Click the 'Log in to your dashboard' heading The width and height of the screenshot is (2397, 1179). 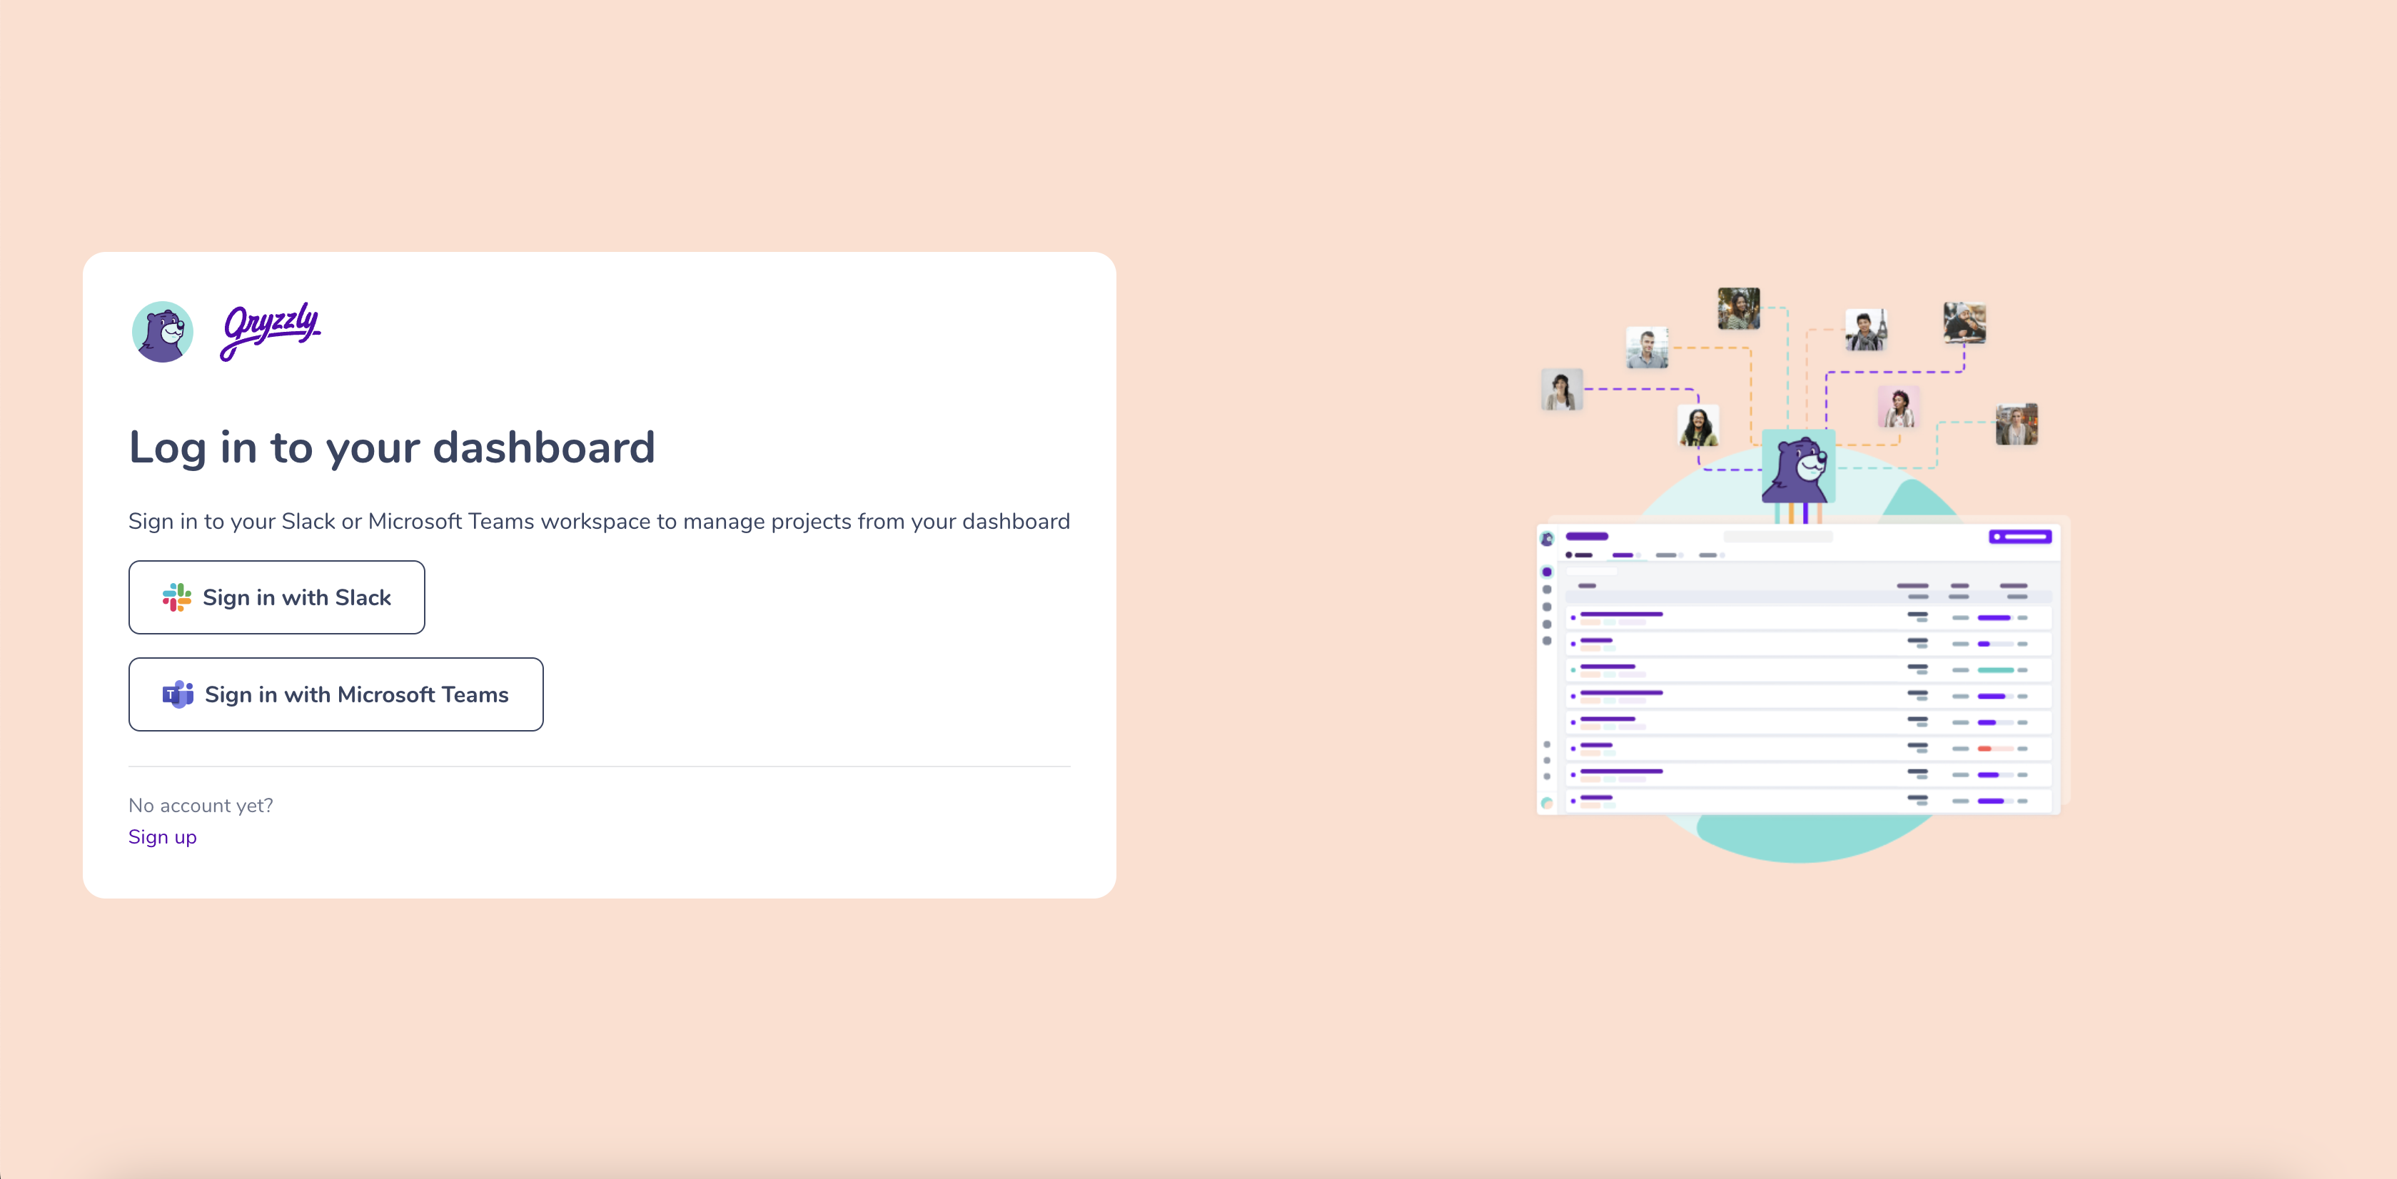point(392,447)
